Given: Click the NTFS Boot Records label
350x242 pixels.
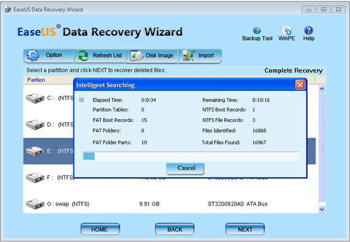Looking at the screenshot, I should click(224, 110).
